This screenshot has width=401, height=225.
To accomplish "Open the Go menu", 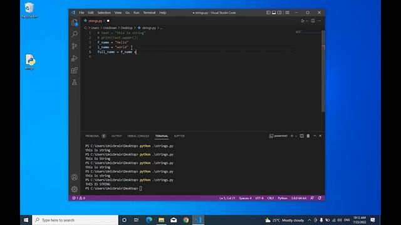I will (x=127, y=12).
